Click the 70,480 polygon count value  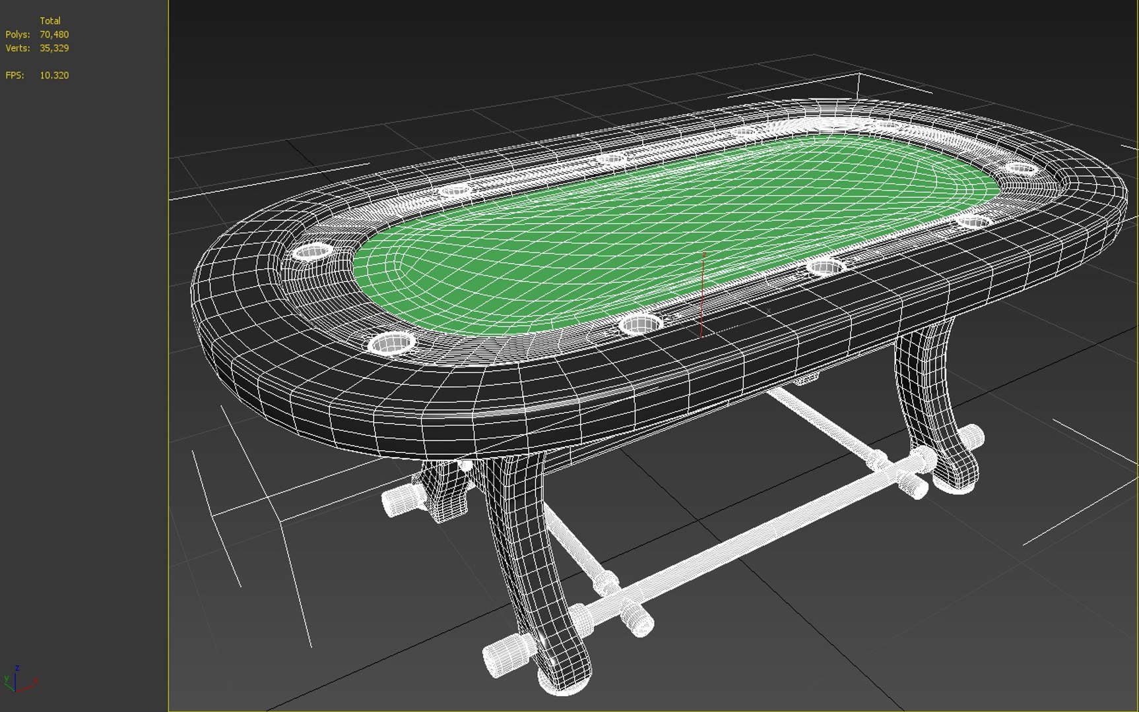[54, 34]
